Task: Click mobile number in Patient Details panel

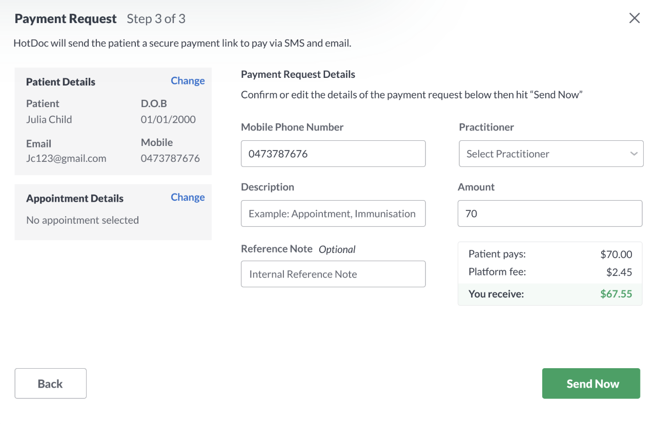Action: tap(170, 158)
